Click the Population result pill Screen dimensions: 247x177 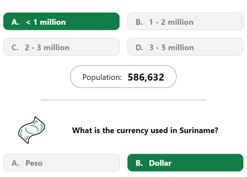pos(123,77)
